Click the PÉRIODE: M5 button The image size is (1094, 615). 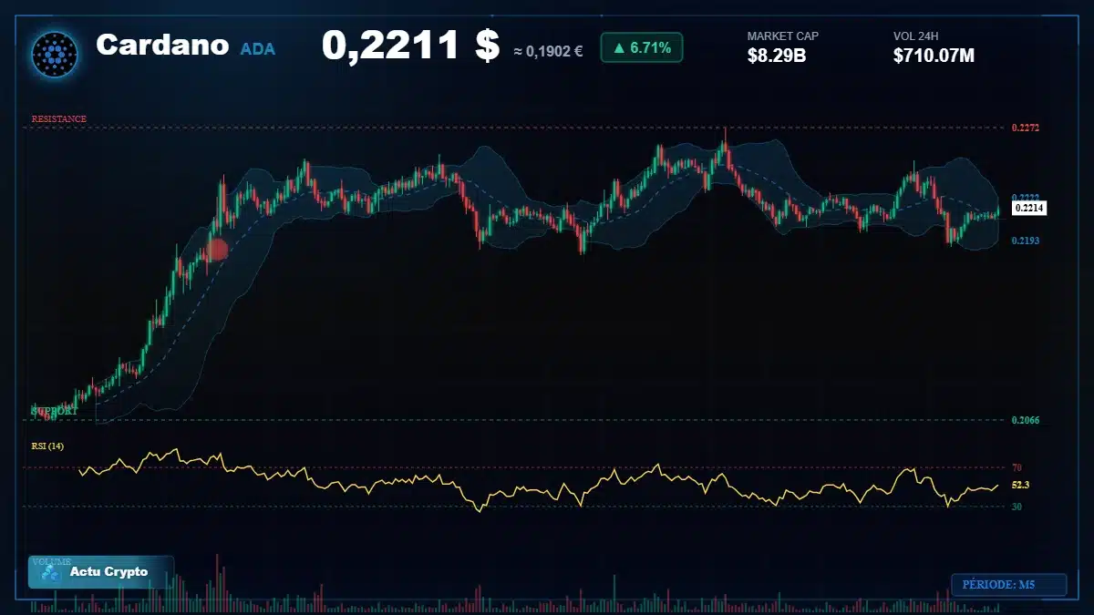pyautogui.click(x=1008, y=585)
